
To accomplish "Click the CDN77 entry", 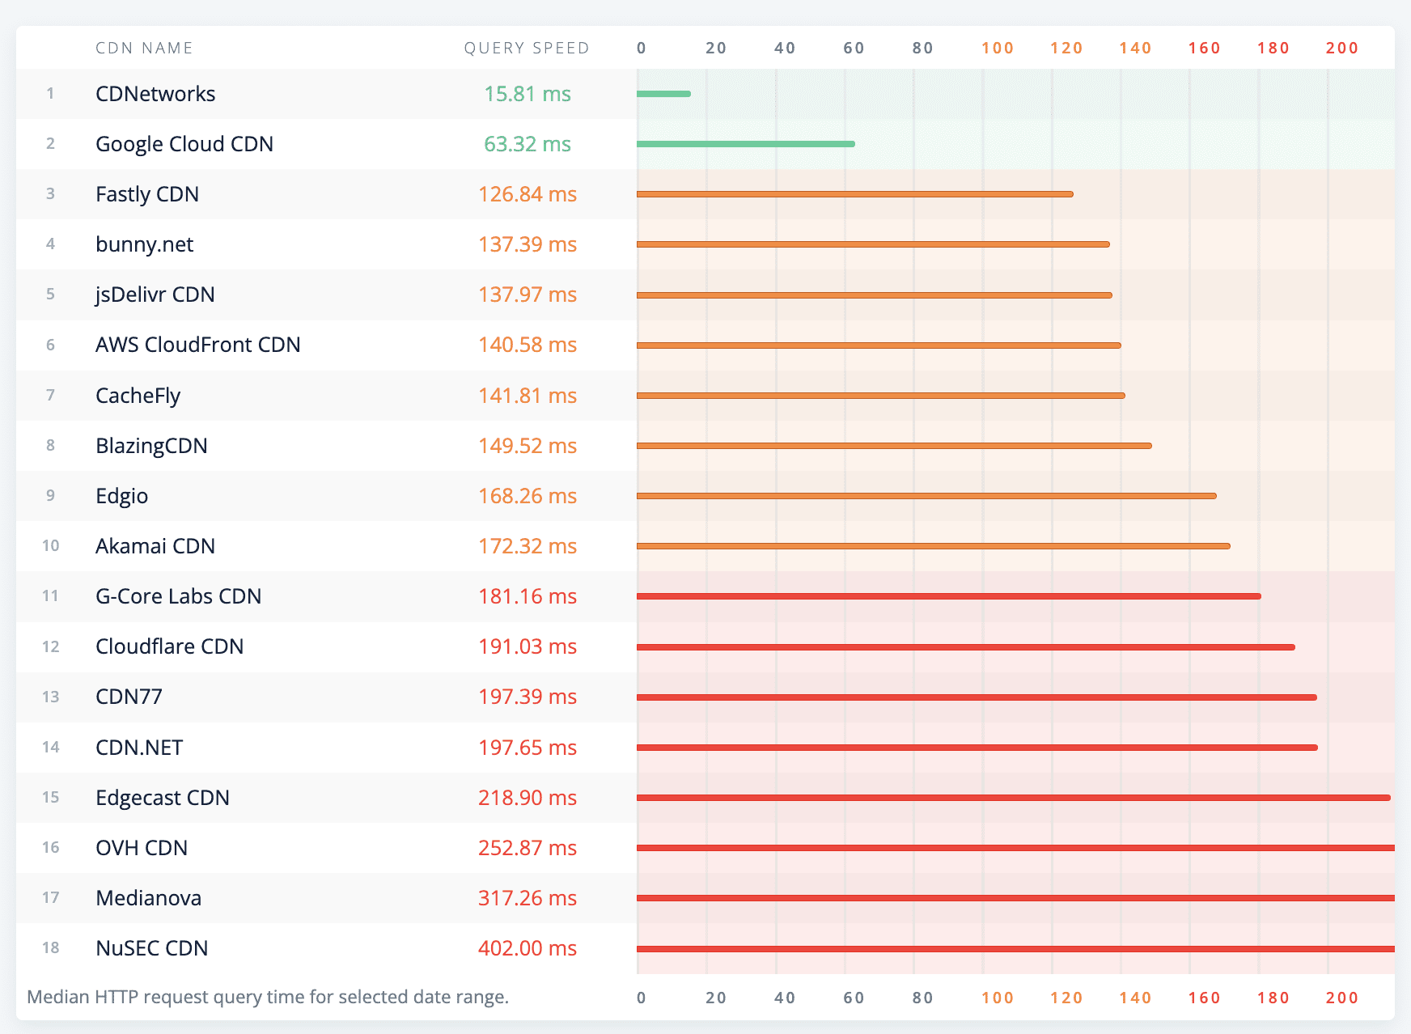I will 129,697.
